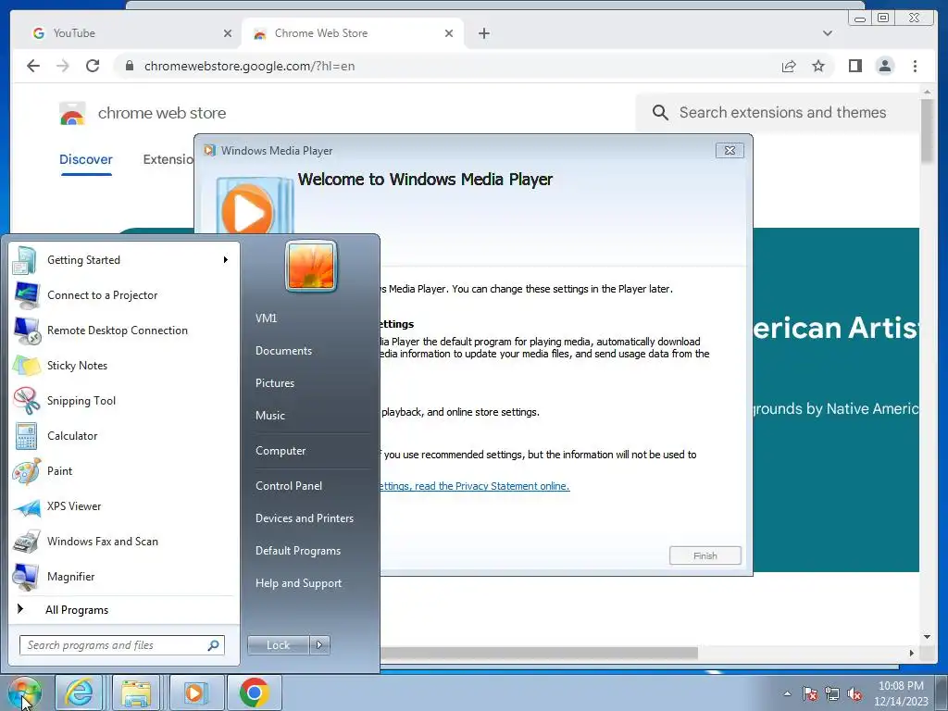Screen dimensions: 948x711
Task: Bookmark this page with star icon
Action: click(818, 66)
